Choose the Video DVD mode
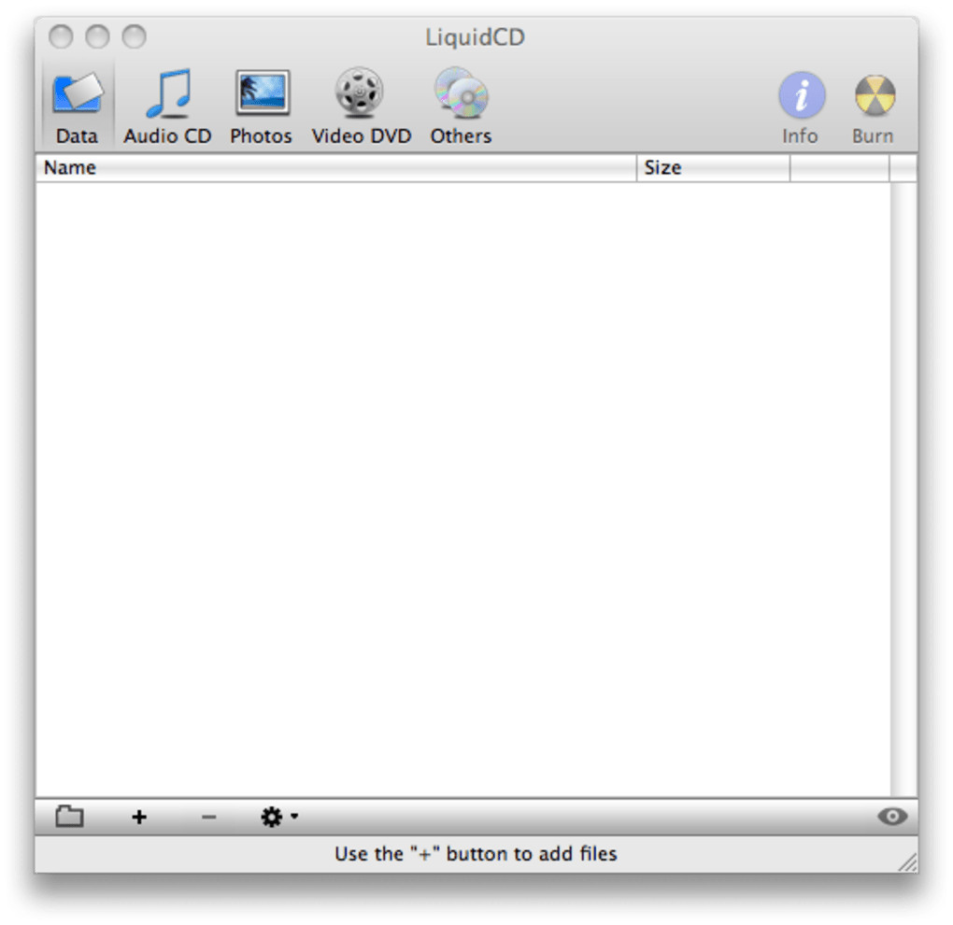The width and height of the screenshot is (953, 925). tap(361, 107)
